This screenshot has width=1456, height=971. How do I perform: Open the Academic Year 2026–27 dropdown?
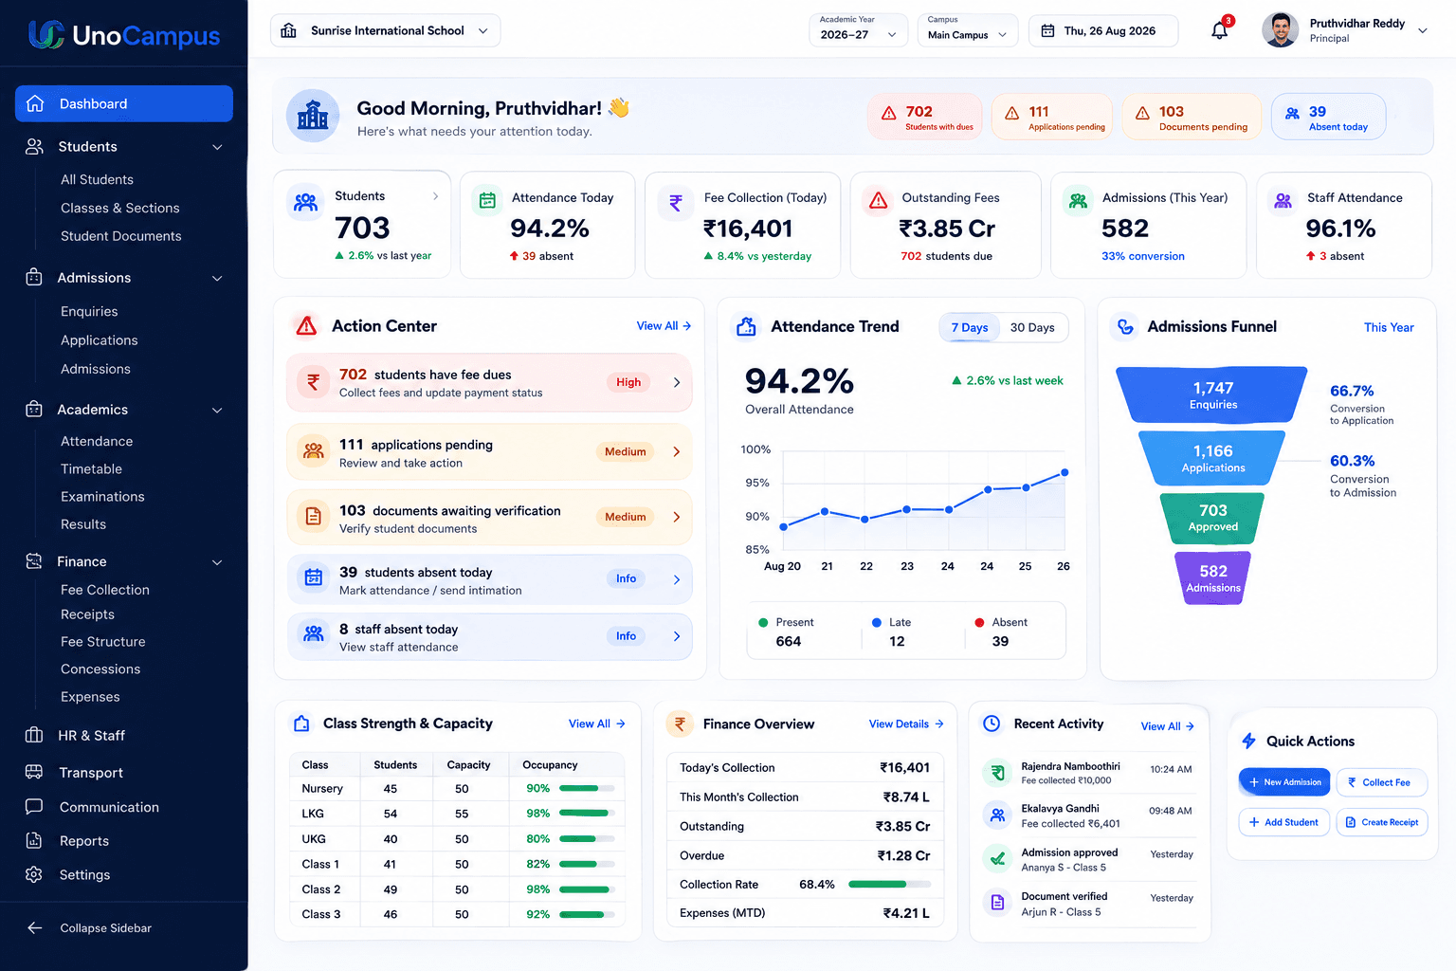[858, 30]
